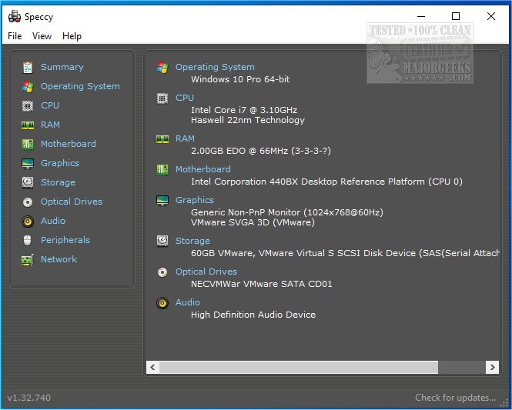The image size is (512, 410).
Task: Select the Optical Drives disc icon in sidebar
Action: [x=28, y=202]
